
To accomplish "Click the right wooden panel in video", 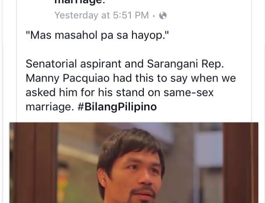I will 240,162.
